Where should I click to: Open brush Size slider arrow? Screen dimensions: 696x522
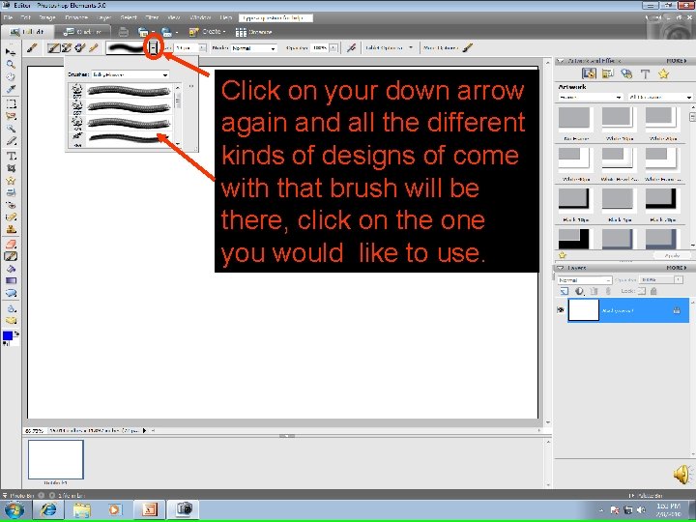point(202,48)
